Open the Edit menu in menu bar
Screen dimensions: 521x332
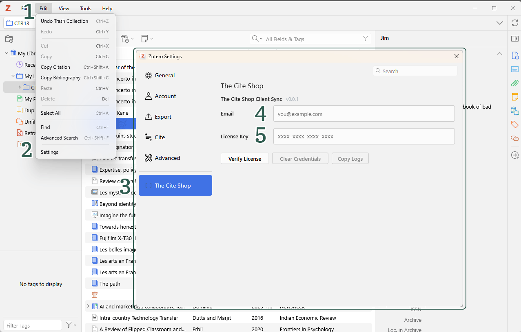click(x=44, y=9)
